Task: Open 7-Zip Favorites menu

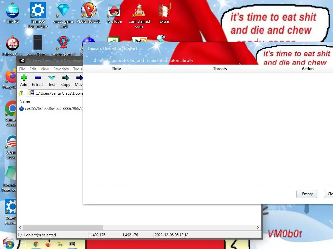Action: (61, 69)
